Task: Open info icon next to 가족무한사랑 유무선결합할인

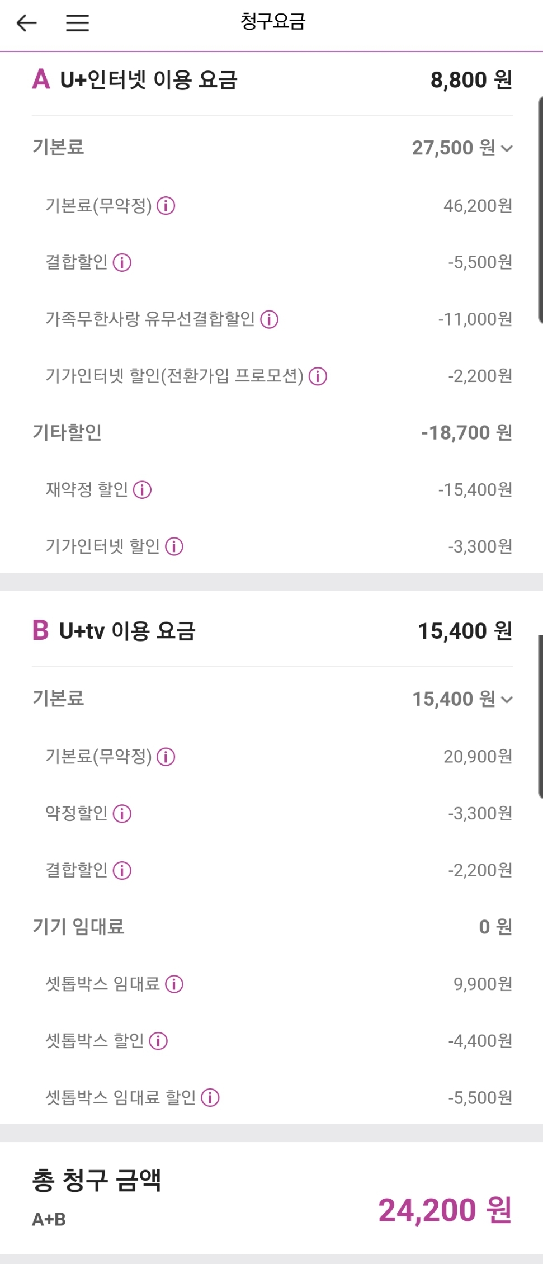Action: coord(270,319)
